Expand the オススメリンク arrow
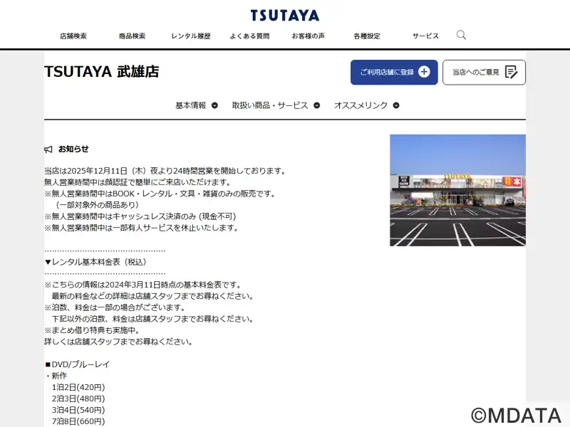This screenshot has width=570, height=427. (396, 105)
